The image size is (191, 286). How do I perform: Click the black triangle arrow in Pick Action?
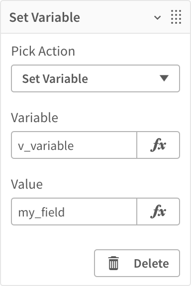[164, 78]
